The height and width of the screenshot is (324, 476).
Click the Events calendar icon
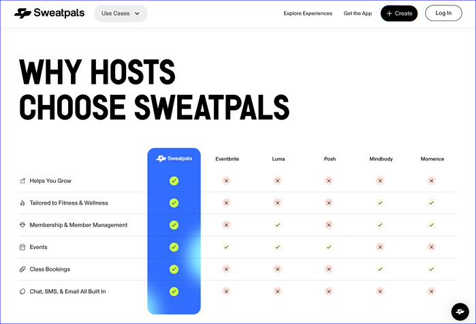[x=22, y=247]
